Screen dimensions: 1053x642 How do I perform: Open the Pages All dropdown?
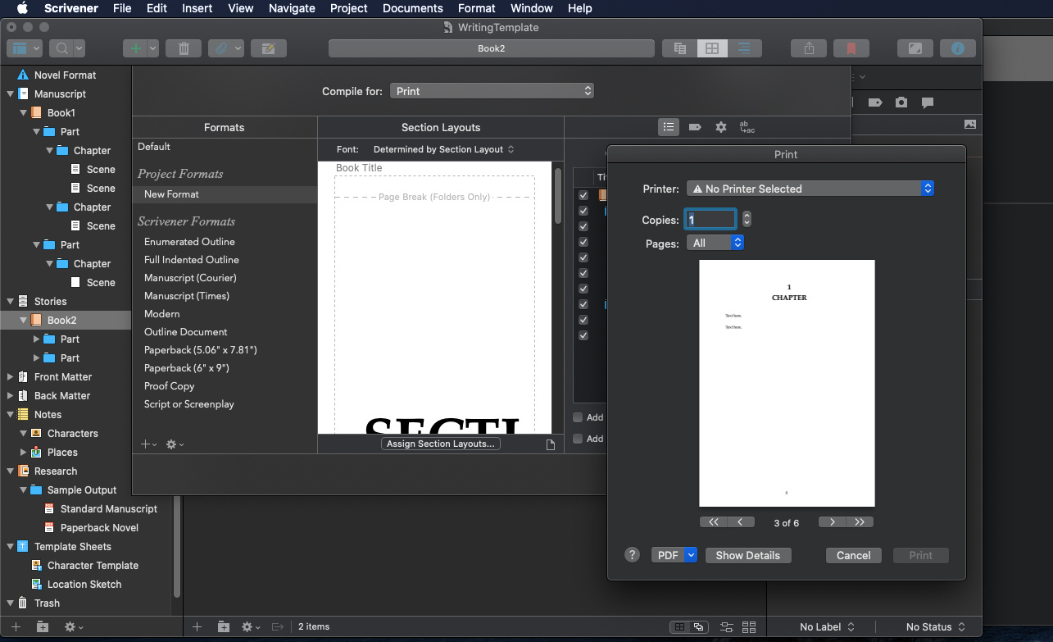(715, 243)
